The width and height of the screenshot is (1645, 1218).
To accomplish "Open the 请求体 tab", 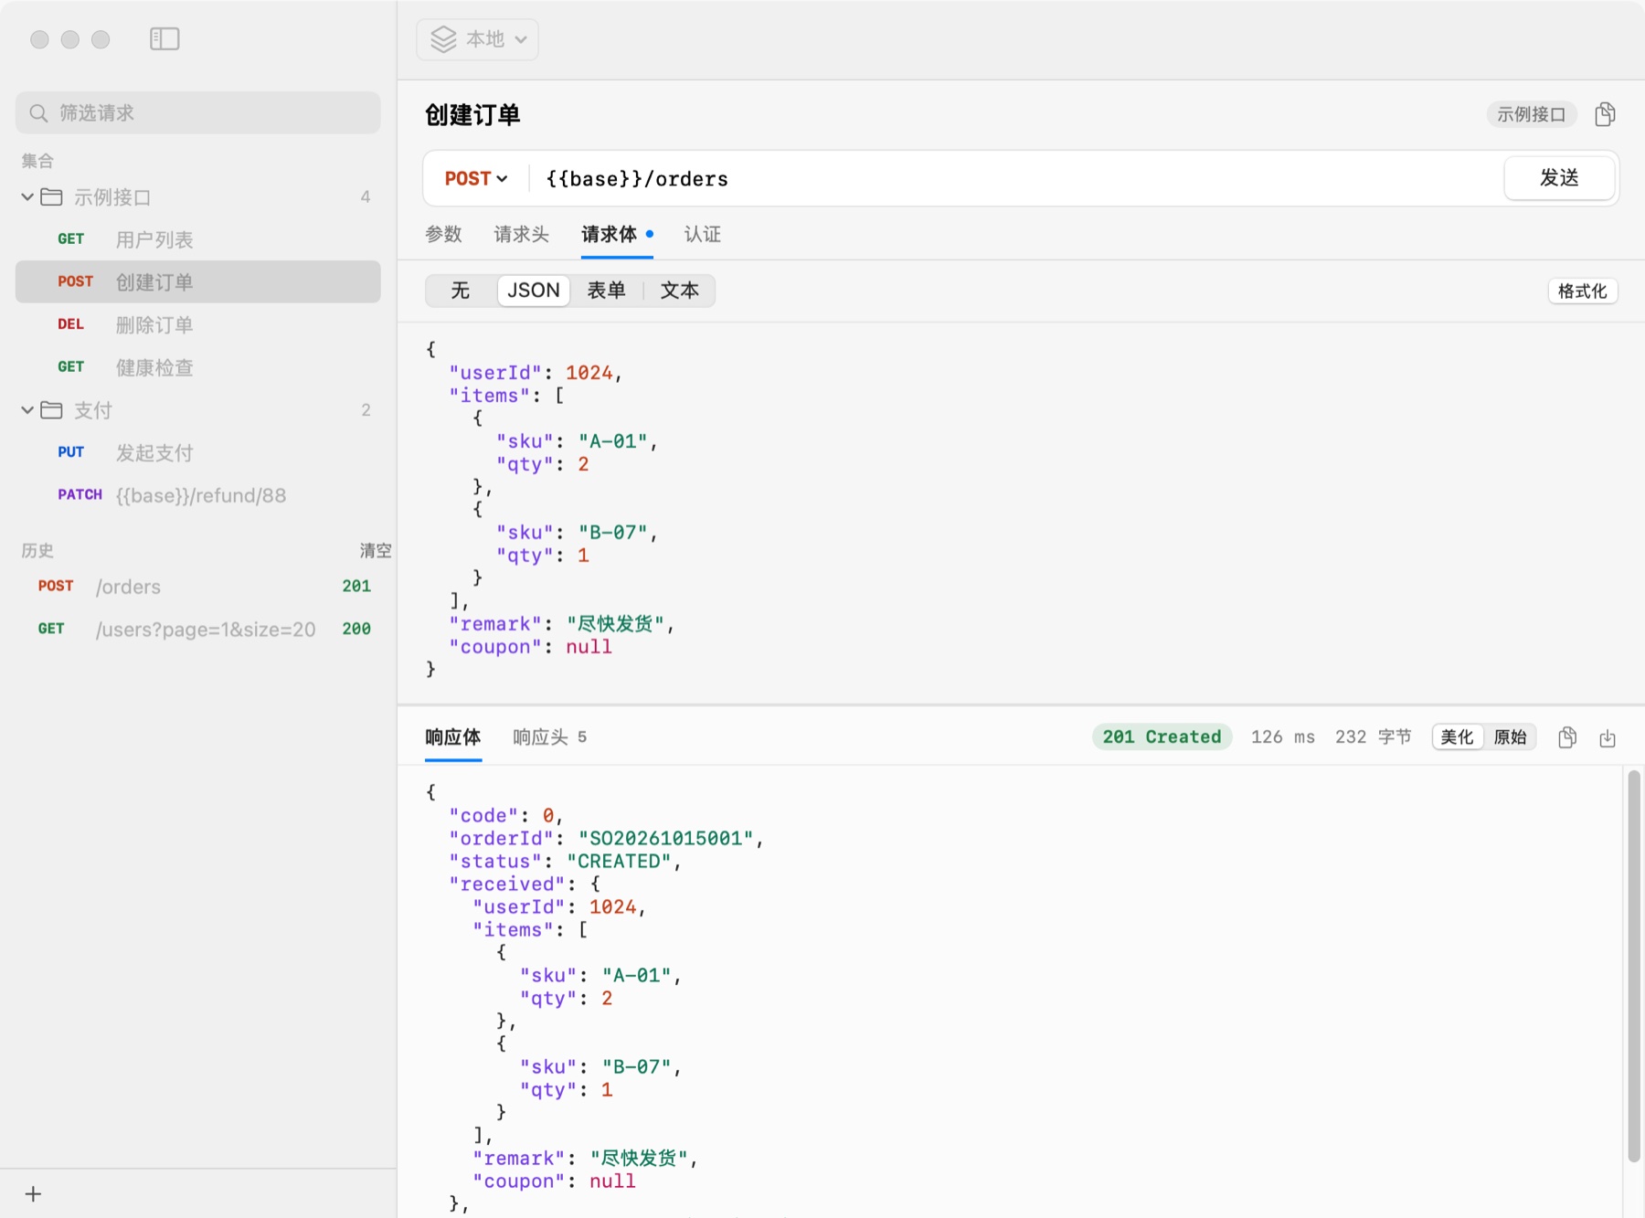I will point(617,234).
